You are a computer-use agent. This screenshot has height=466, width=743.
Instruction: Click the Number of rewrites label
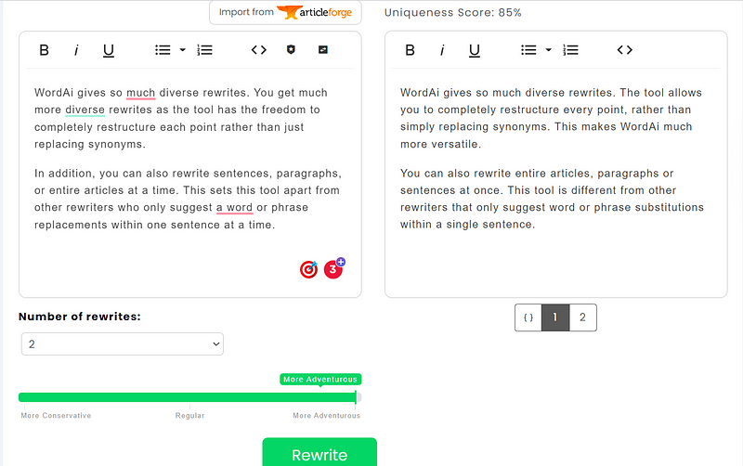(80, 317)
